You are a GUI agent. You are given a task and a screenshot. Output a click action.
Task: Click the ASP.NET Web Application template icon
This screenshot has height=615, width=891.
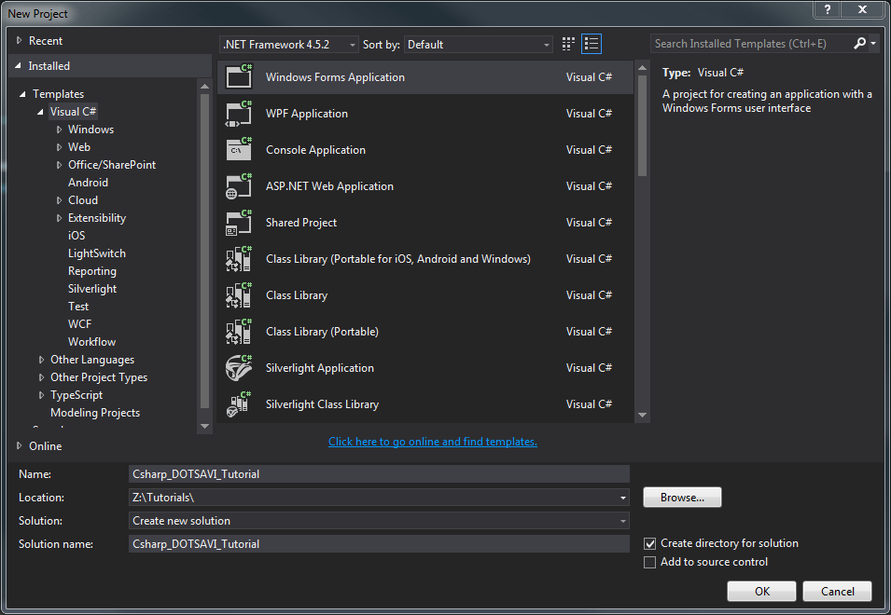(x=239, y=185)
